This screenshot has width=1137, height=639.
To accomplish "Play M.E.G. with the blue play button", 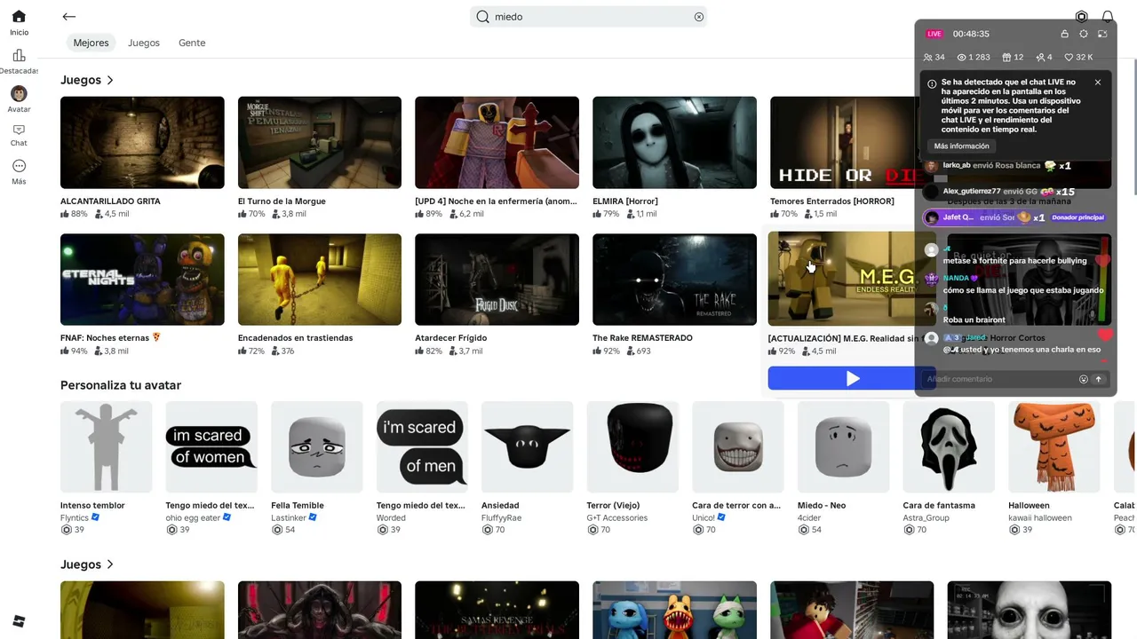I will coord(852,379).
